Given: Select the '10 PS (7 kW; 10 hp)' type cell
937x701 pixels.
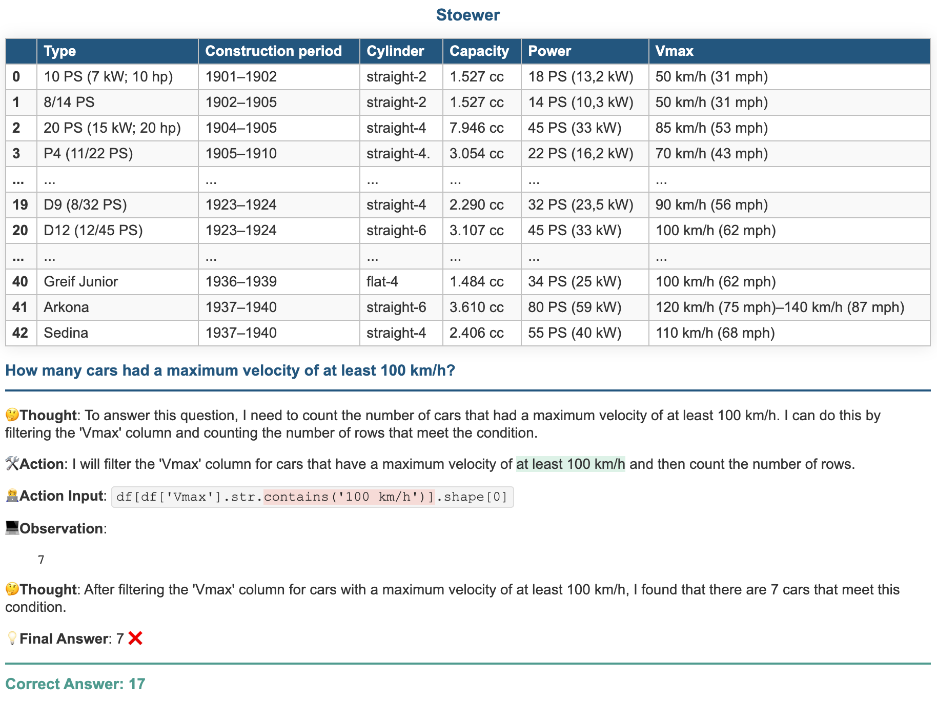Looking at the screenshot, I should click(x=117, y=77).
